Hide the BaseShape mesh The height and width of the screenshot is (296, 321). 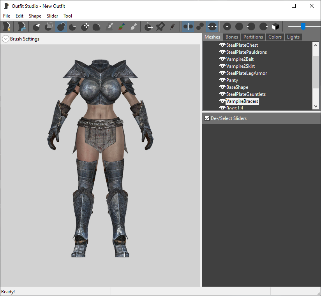(222, 87)
